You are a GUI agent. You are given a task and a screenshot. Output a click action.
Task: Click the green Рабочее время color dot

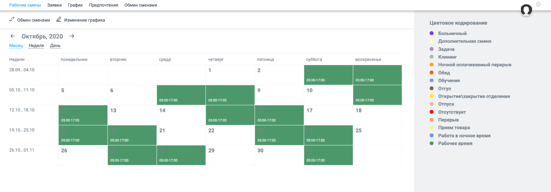[x=432, y=144]
